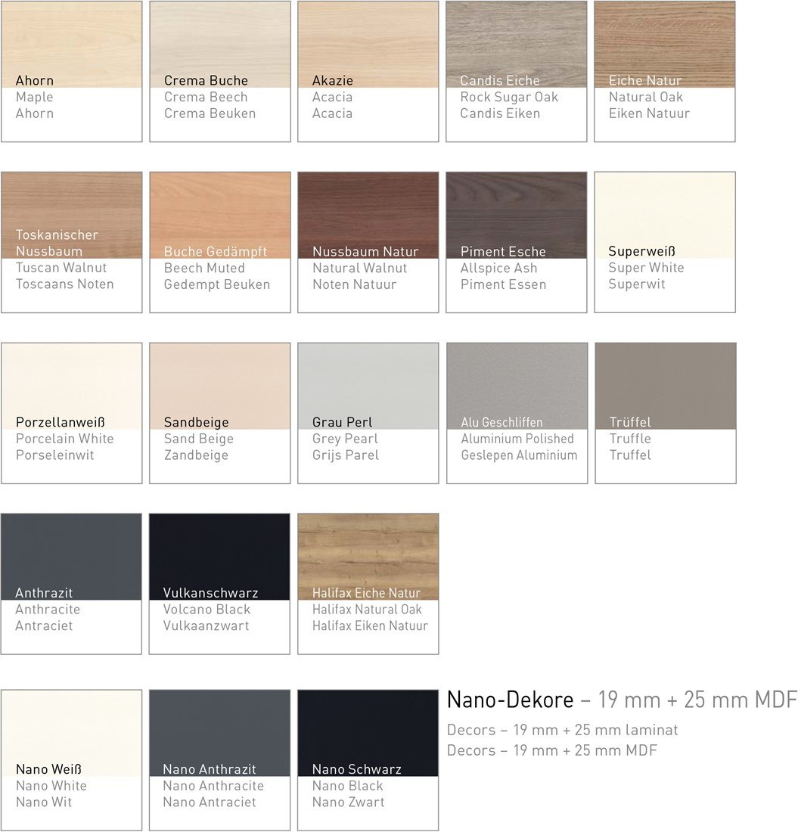Click the Porzellanweiß swatch

tap(71, 386)
